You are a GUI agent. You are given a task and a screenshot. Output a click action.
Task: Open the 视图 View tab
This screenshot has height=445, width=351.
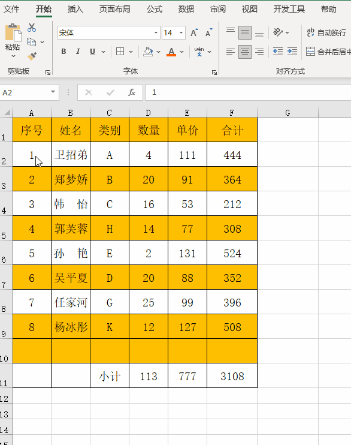coord(250,9)
